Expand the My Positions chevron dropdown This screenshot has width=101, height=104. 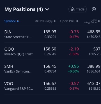coord(47,9)
